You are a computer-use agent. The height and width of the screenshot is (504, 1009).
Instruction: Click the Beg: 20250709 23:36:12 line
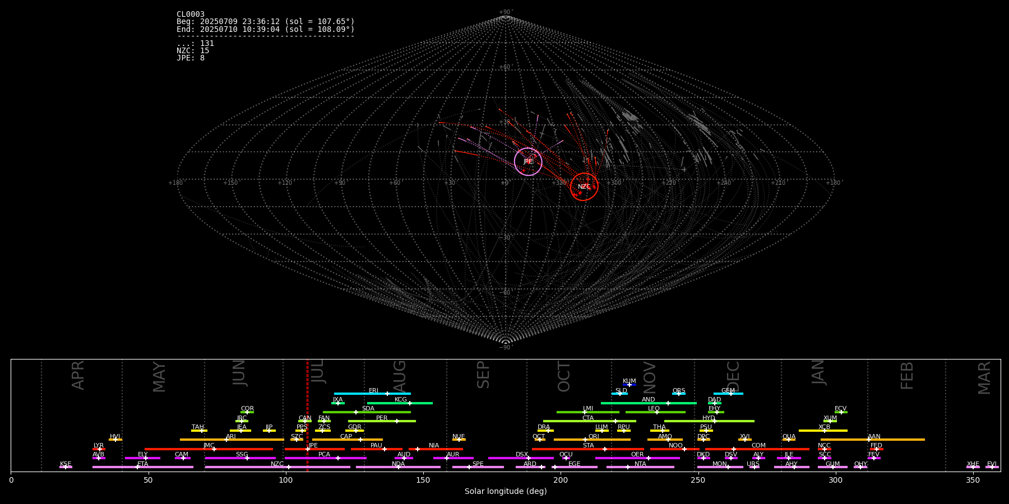coord(266,22)
